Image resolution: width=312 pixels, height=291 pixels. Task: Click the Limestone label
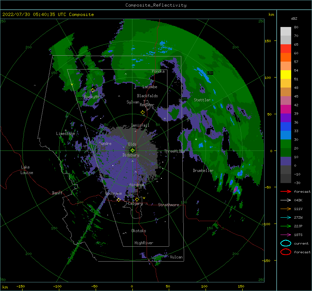(66, 134)
